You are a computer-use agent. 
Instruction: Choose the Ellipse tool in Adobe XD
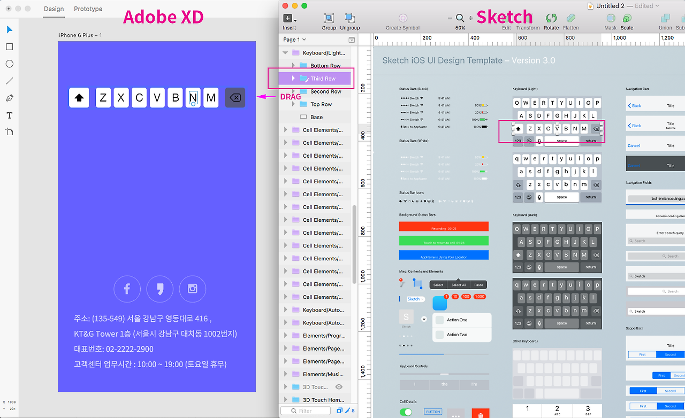point(10,64)
